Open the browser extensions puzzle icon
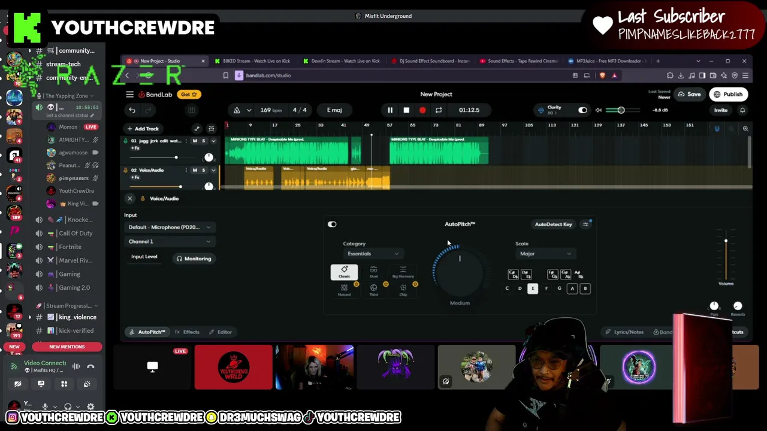The image size is (767, 431). pos(670,75)
